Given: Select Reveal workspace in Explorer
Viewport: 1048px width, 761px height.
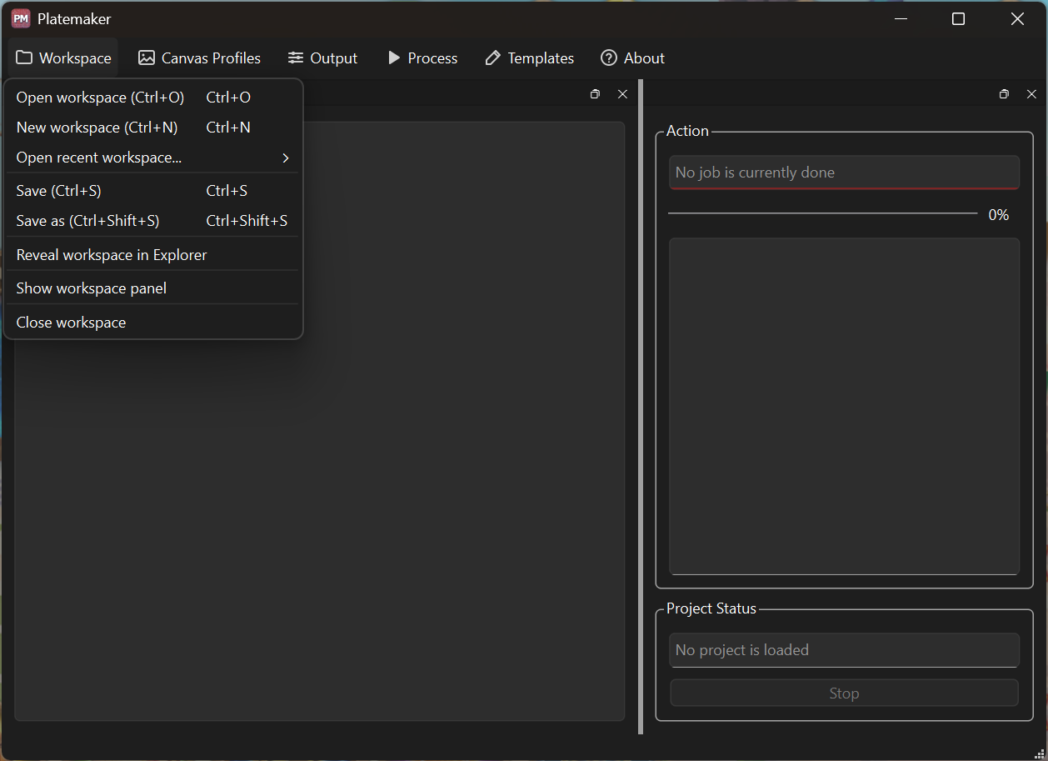Looking at the screenshot, I should [153, 255].
